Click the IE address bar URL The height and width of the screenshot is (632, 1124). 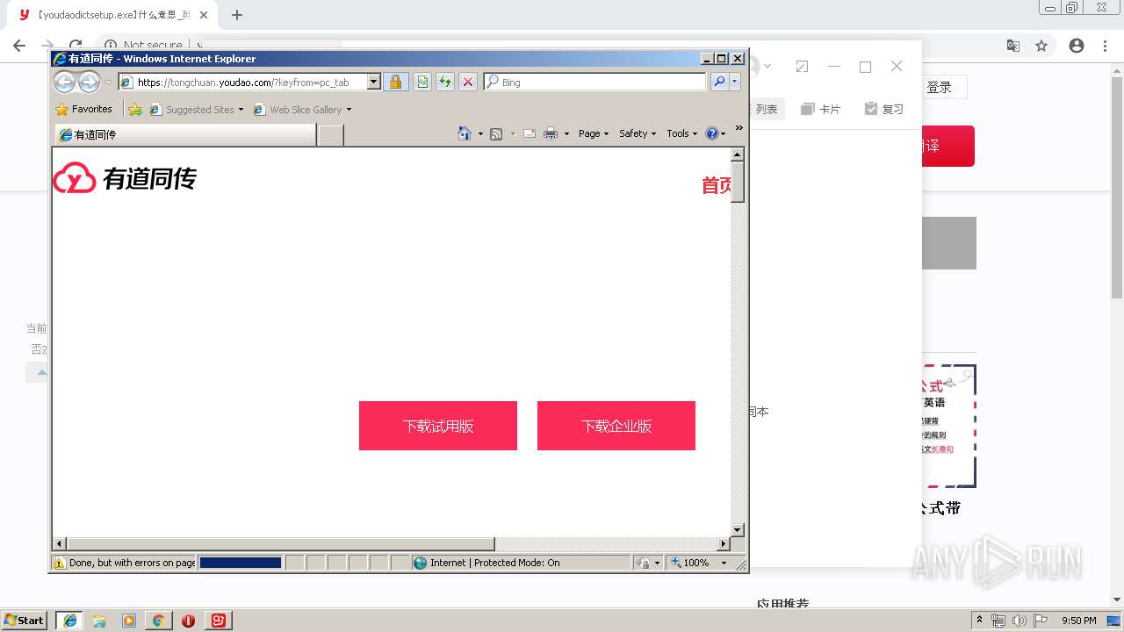(x=243, y=83)
